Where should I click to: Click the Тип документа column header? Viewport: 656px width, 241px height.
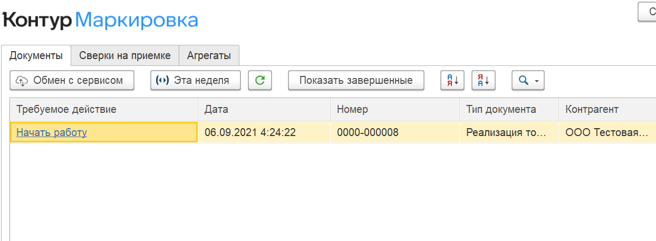pos(509,109)
